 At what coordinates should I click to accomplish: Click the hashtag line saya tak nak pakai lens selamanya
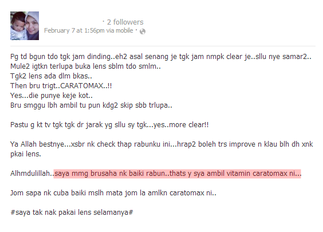(72, 212)
